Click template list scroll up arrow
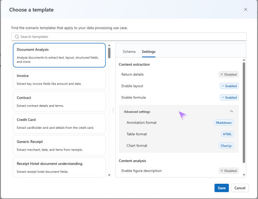Screen dimensions: 258x199 pyautogui.click(x=109, y=45)
